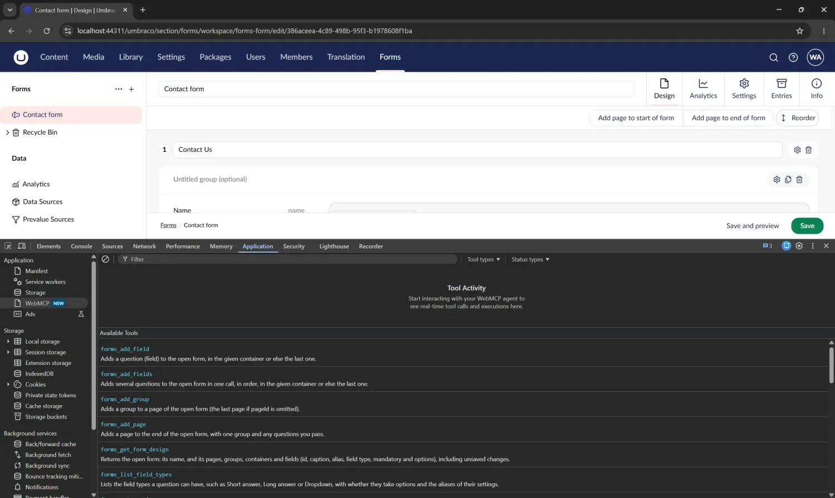Select Data Sources in the Forms sidebar
This screenshot has width=835, height=498.
(x=42, y=202)
